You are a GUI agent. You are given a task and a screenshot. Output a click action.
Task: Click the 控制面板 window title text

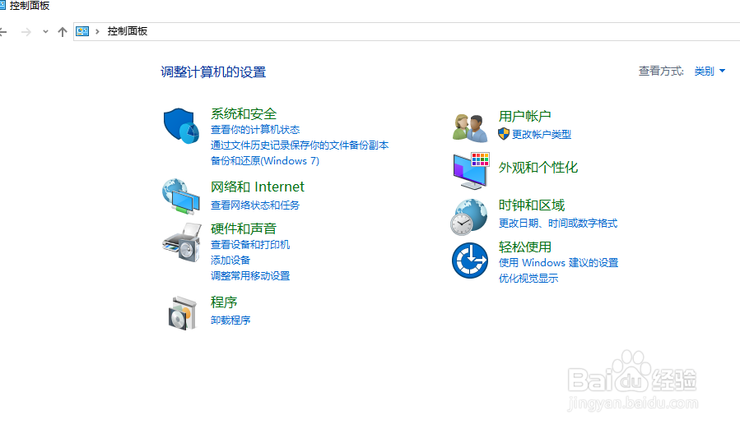coord(30,6)
